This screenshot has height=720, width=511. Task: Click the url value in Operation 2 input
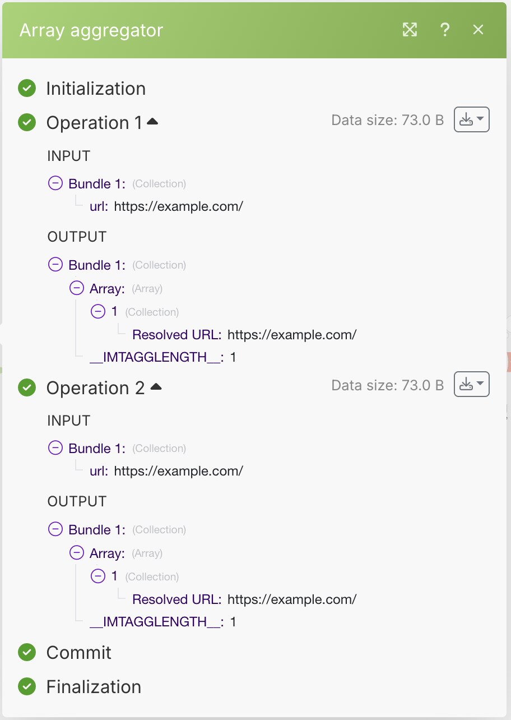point(178,471)
